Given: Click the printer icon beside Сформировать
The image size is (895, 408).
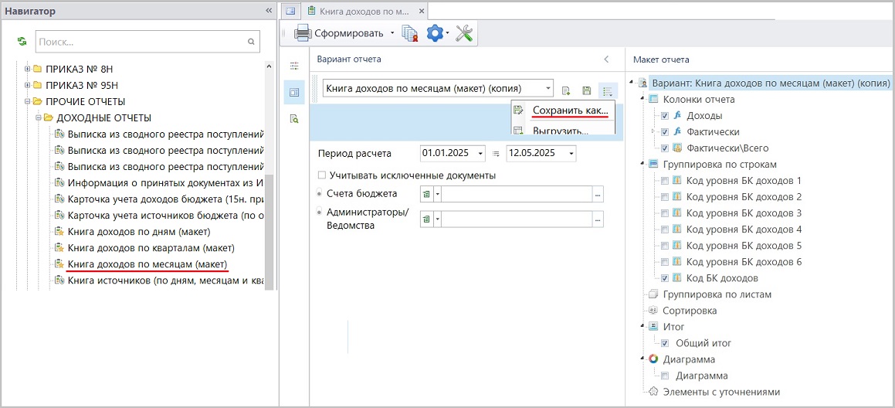Looking at the screenshot, I should coord(303,33).
